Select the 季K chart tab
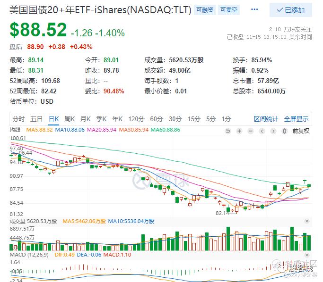Viewport: 323px width, 282px height. (101, 119)
